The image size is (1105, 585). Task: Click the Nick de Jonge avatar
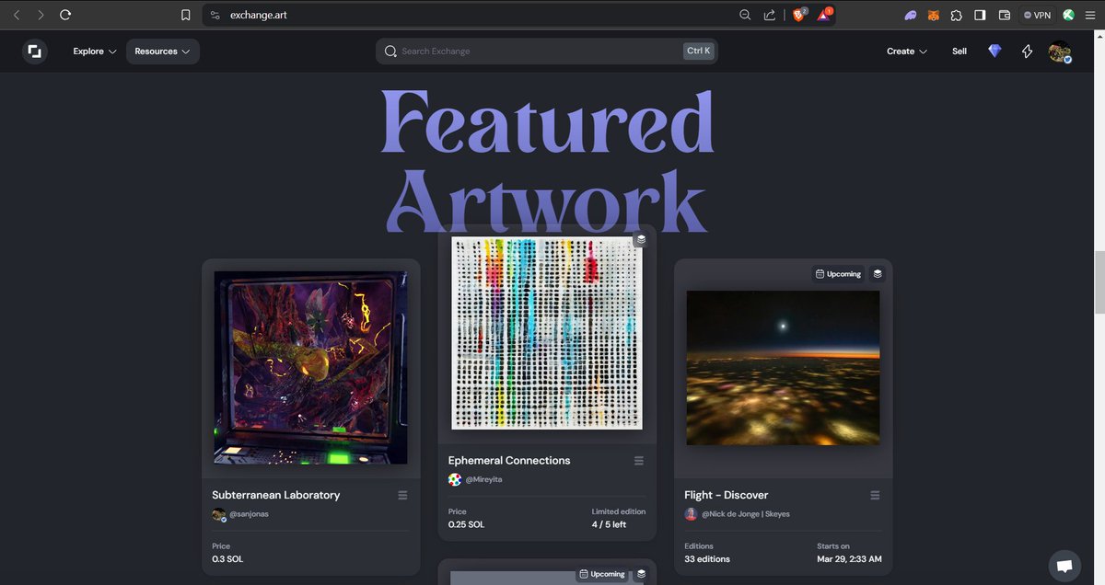(691, 514)
